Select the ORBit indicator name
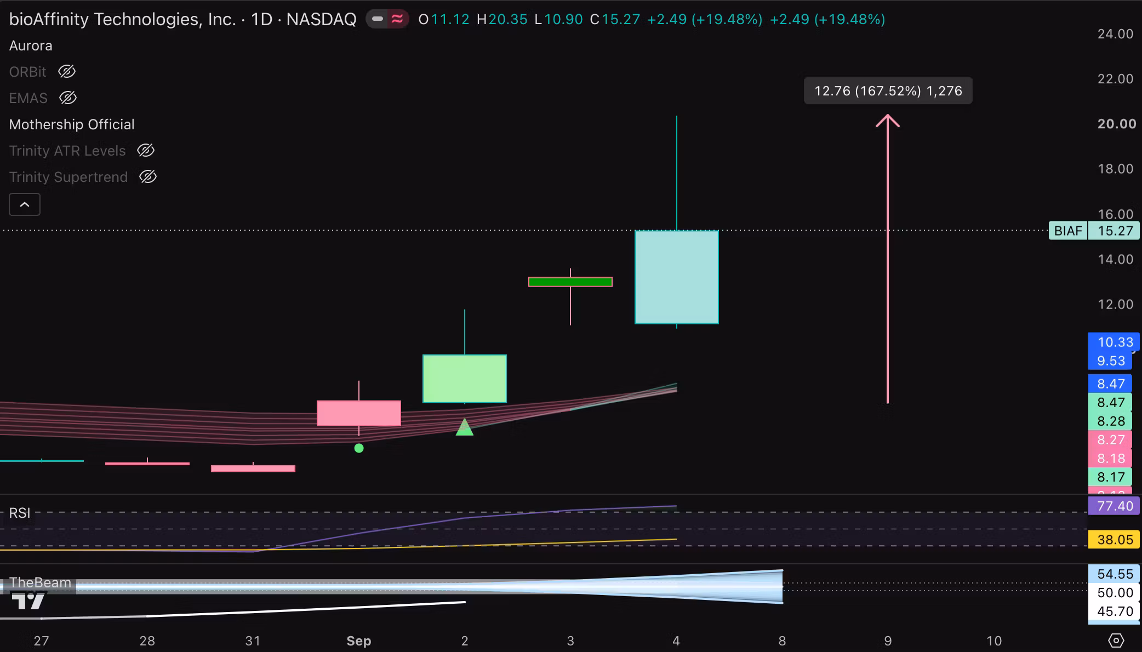The height and width of the screenshot is (652, 1142). tap(28, 72)
